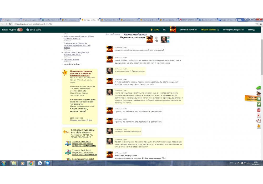Screen dimensions: 263x184
Task: Open the Chrome menu button
Action: tap(260, 24)
